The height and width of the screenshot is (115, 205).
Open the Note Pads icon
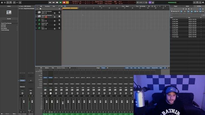pyautogui.click(x=197, y=3)
